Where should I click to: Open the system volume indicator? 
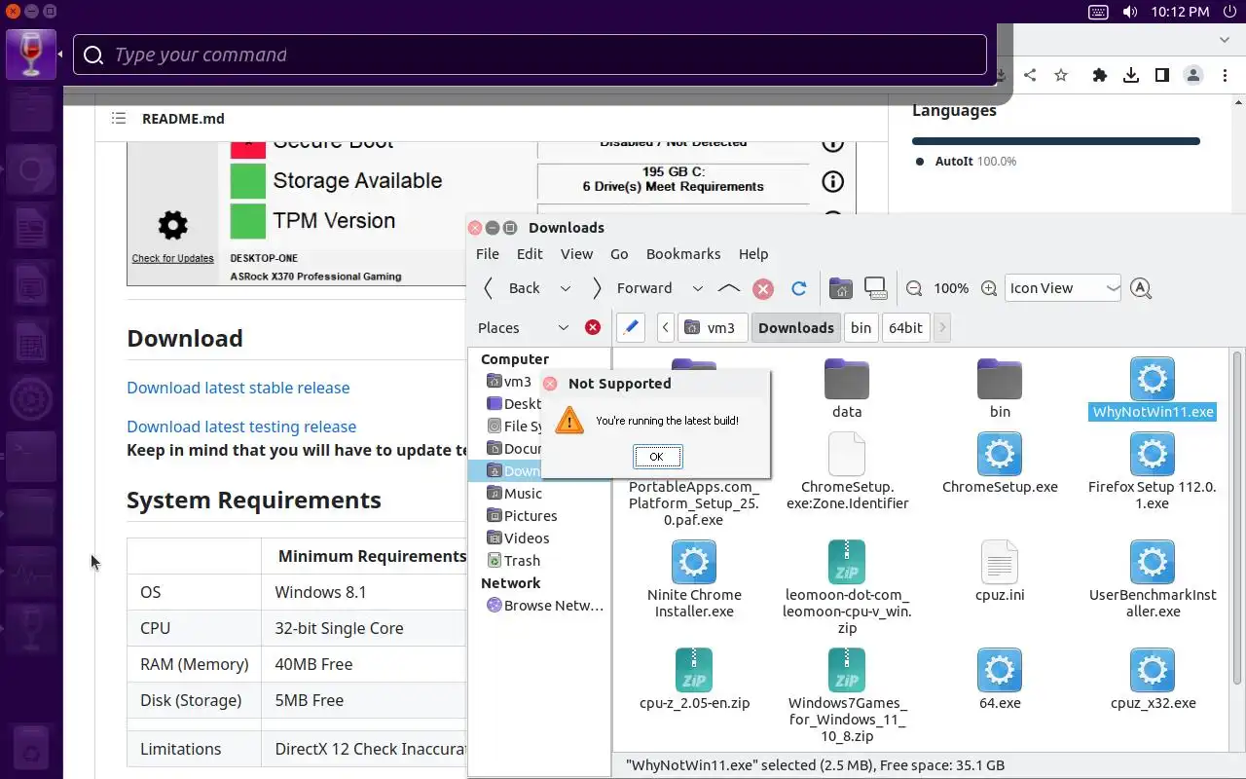1129,12
